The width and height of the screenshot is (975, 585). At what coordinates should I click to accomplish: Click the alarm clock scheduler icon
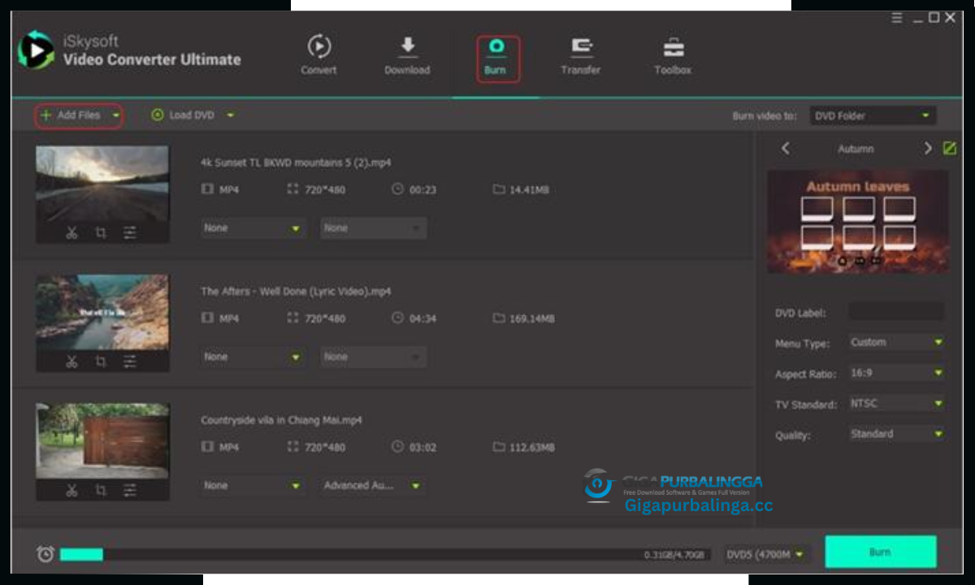point(45,553)
